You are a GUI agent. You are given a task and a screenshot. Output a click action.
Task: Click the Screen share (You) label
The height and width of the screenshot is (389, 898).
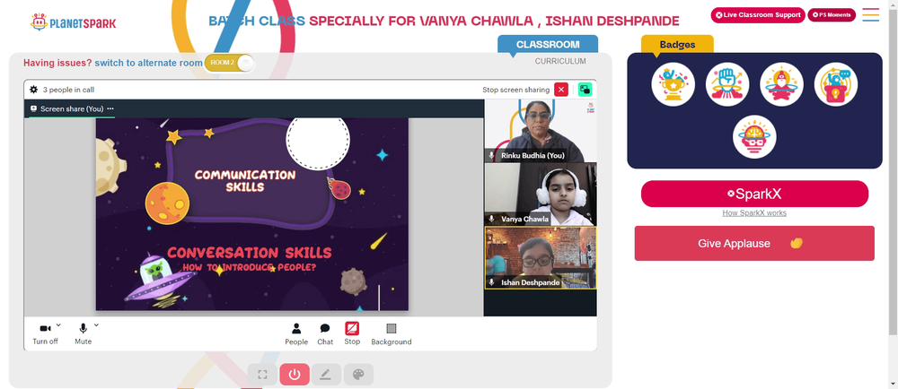point(72,108)
